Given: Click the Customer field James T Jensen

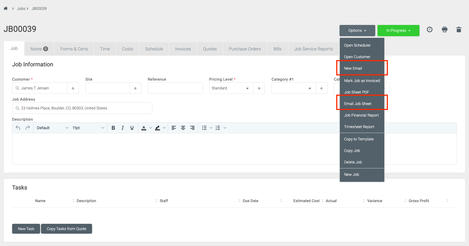Looking at the screenshot, I should (40, 88).
